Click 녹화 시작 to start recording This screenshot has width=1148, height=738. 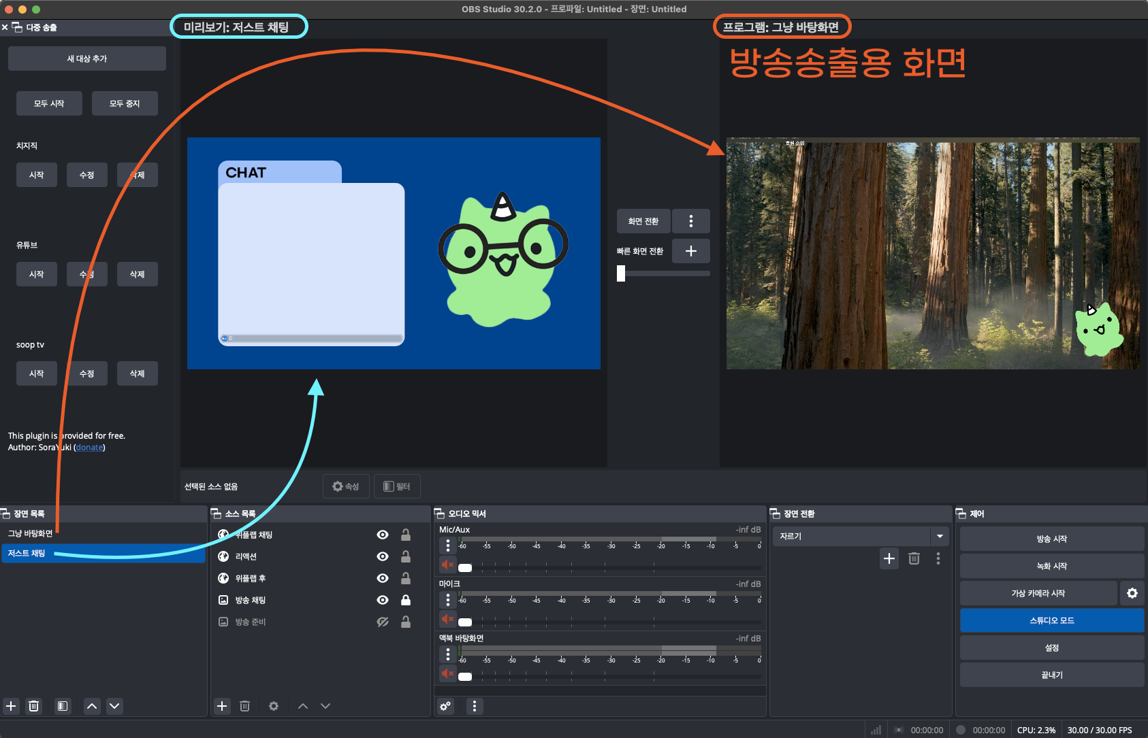(x=1052, y=566)
